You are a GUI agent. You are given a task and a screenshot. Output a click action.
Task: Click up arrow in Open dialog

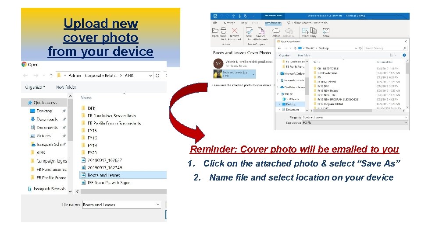[x=51, y=76]
